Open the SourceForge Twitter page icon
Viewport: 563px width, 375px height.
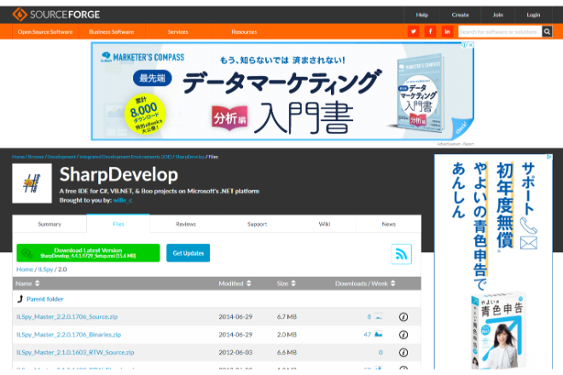click(x=413, y=32)
